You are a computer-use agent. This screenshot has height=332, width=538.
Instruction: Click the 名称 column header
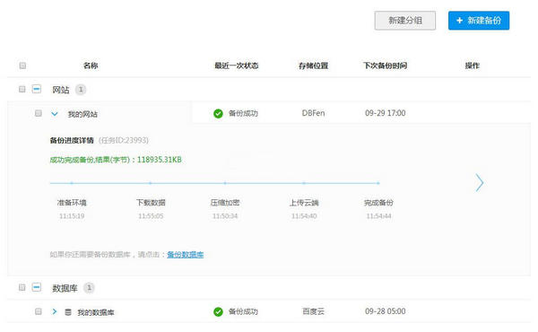(x=91, y=66)
